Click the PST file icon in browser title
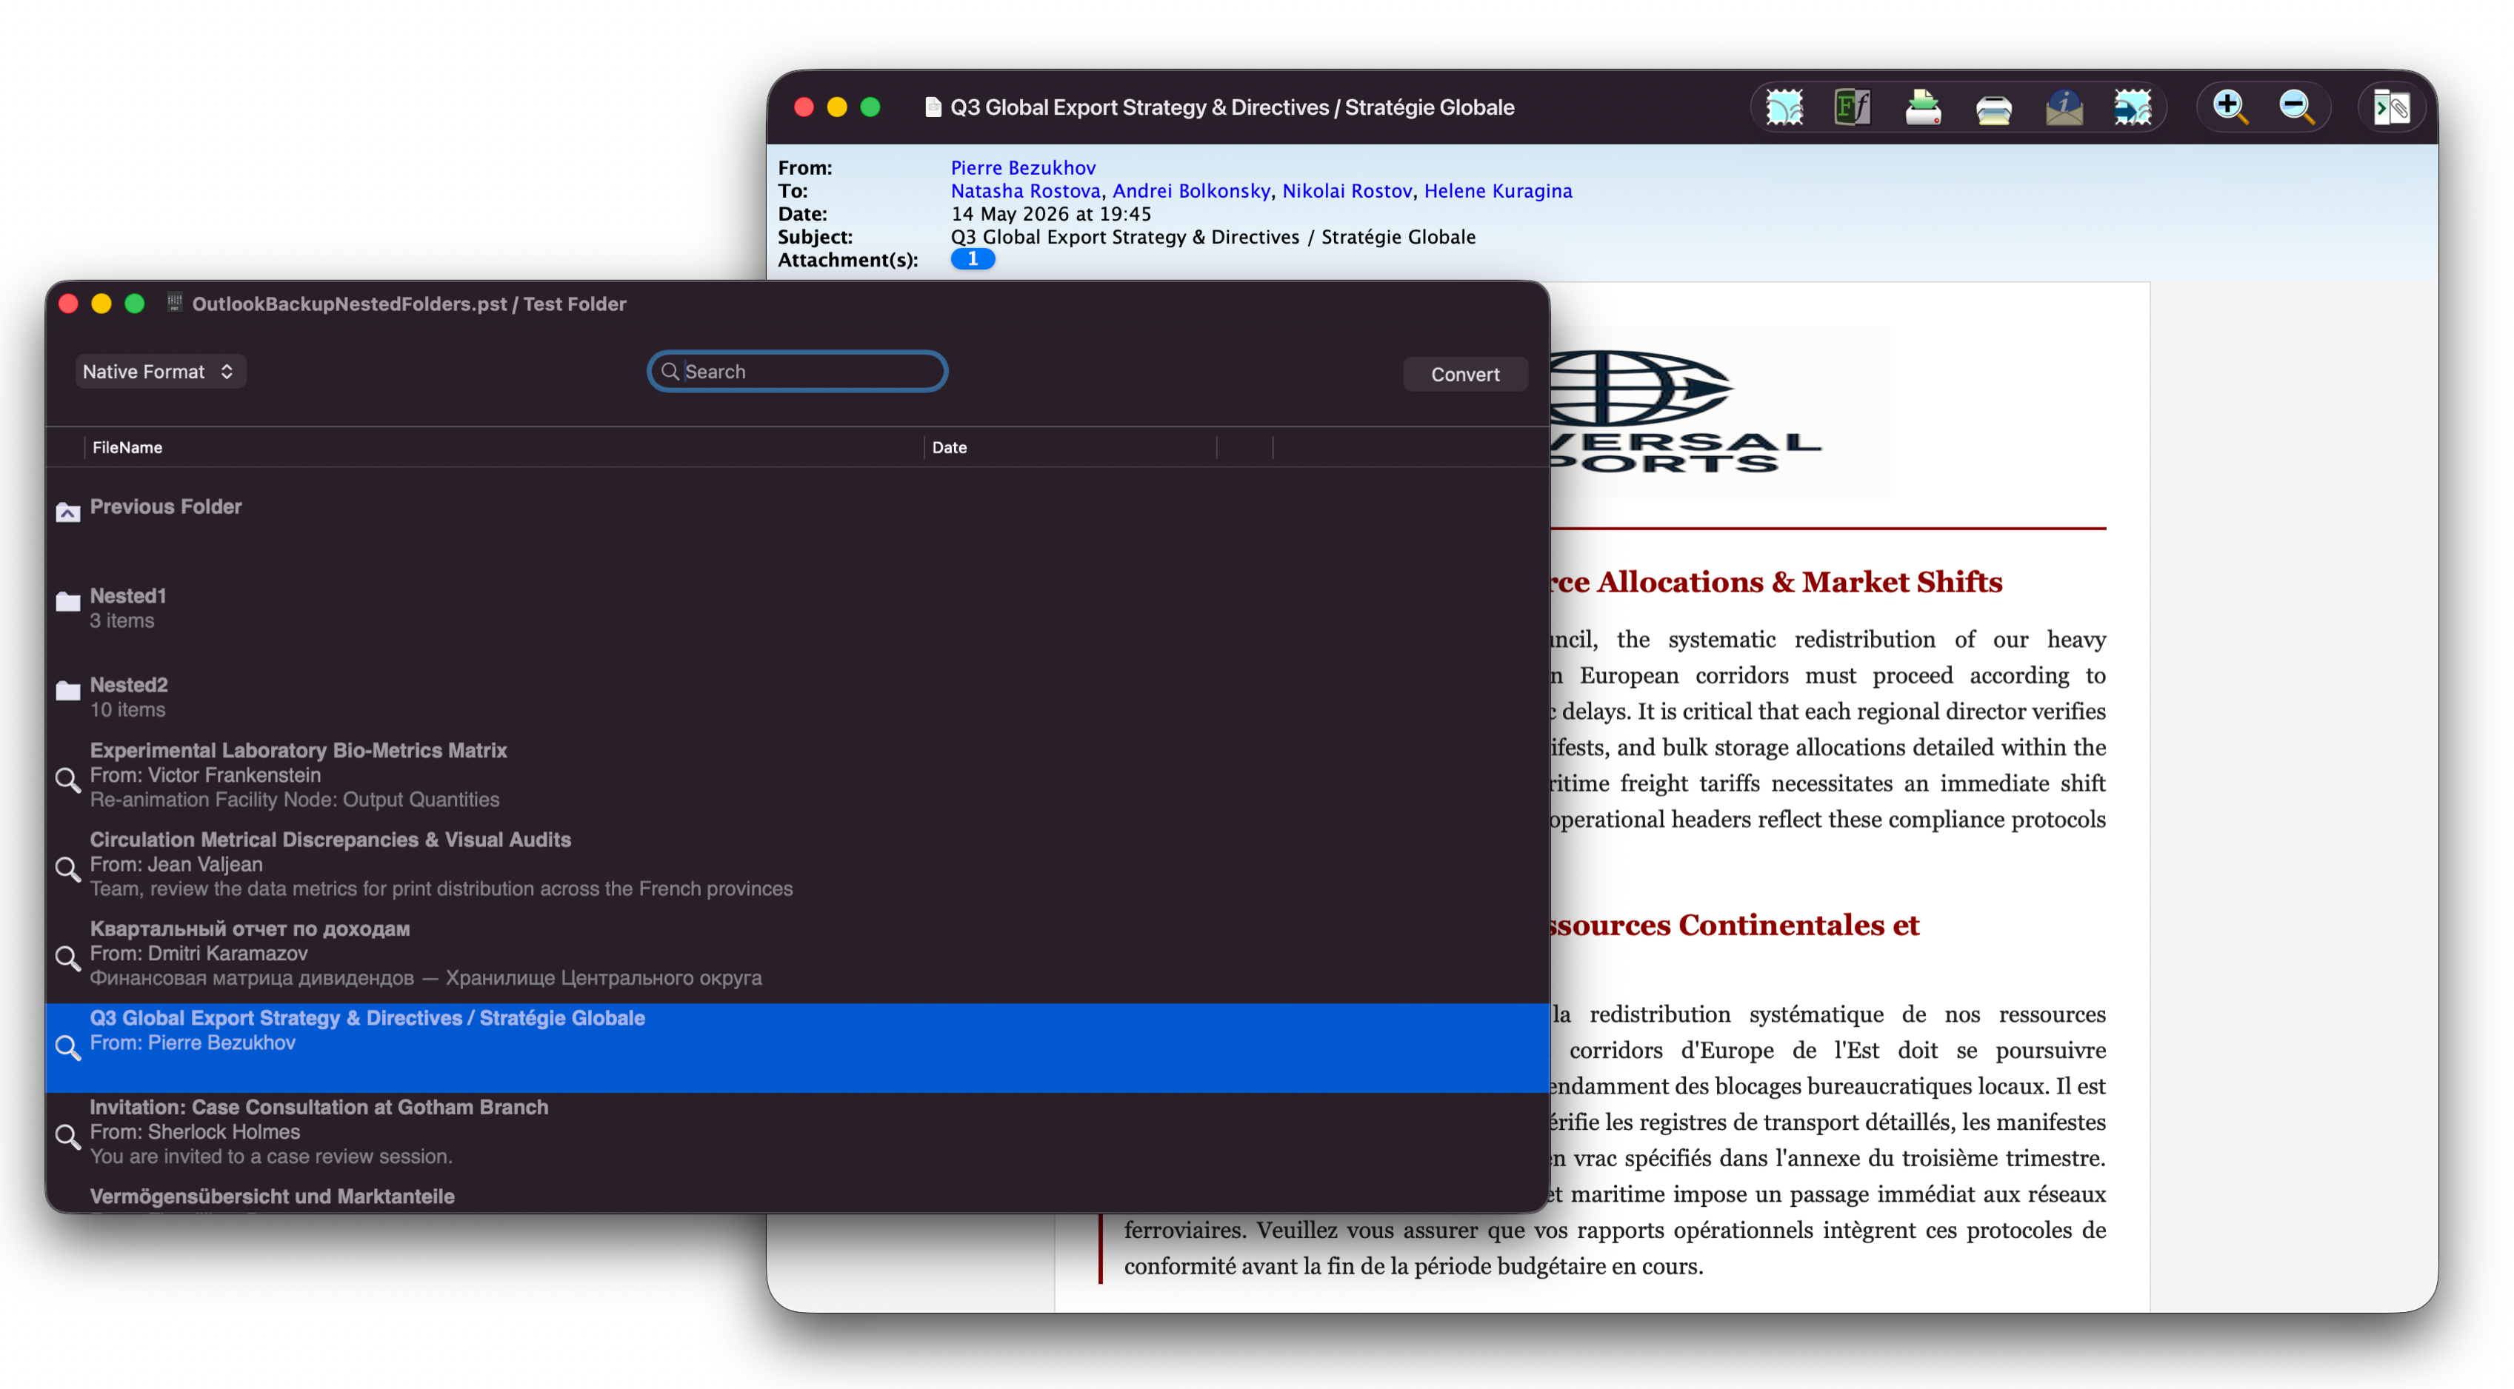This screenshot has height=1389, width=2514. (x=174, y=304)
